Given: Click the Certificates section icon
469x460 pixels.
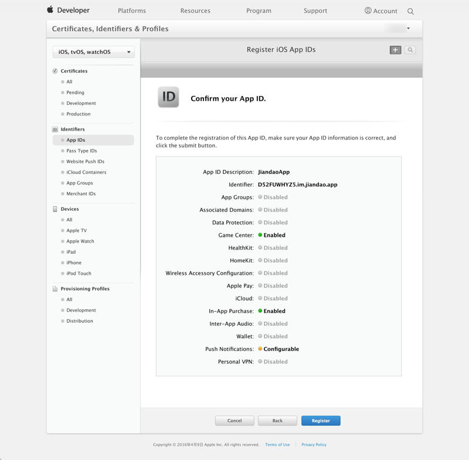Looking at the screenshot, I should tap(55, 71).
